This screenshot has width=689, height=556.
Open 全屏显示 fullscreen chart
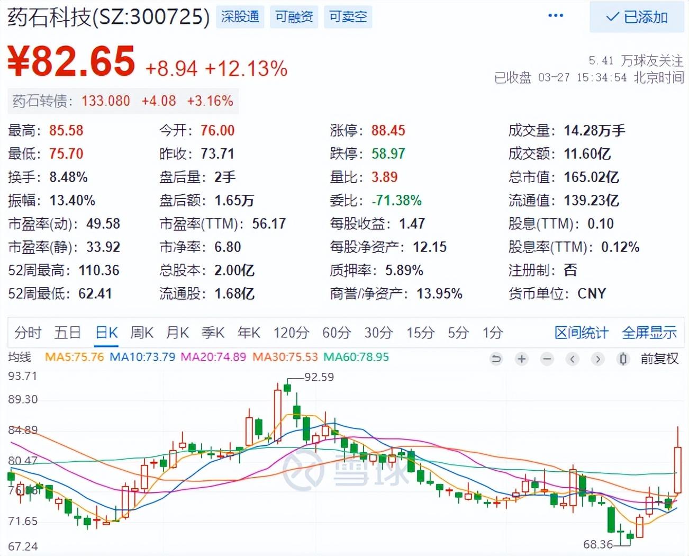[x=649, y=333]
